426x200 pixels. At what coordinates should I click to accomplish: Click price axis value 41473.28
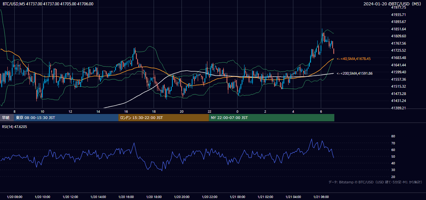[398, 94]
